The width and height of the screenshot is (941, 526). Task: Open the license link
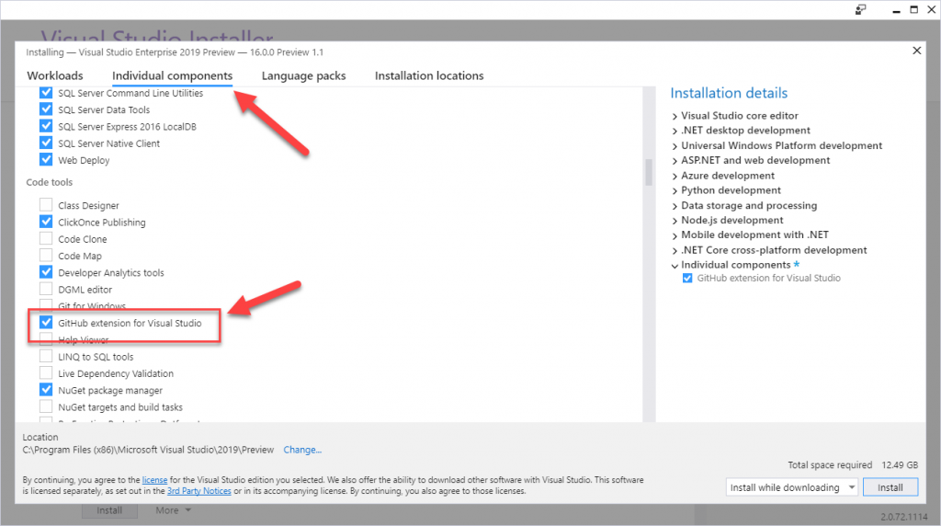(x=154, y=480)
